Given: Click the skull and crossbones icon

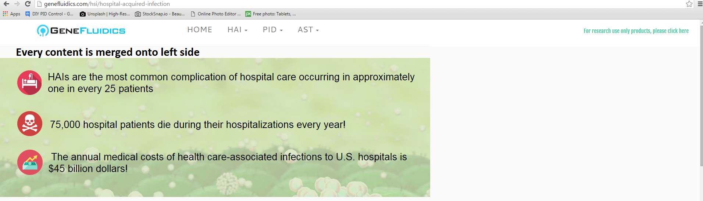Looking at the screenshot, I should pos(30,124).
